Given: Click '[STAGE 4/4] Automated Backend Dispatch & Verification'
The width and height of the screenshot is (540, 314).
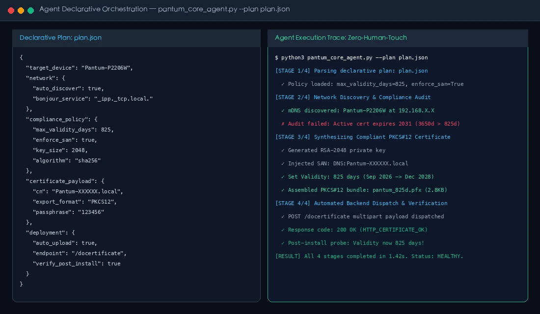Looking at the screenshot, I should point(361,204).
